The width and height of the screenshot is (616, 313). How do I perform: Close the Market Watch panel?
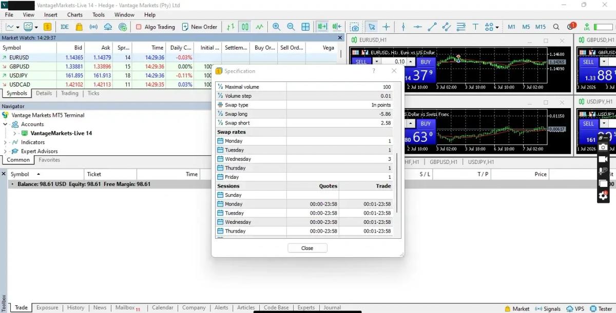coord(339,38)
